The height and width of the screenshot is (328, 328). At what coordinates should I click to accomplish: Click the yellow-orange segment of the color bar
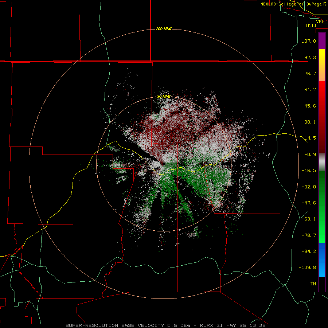(322, 65)
